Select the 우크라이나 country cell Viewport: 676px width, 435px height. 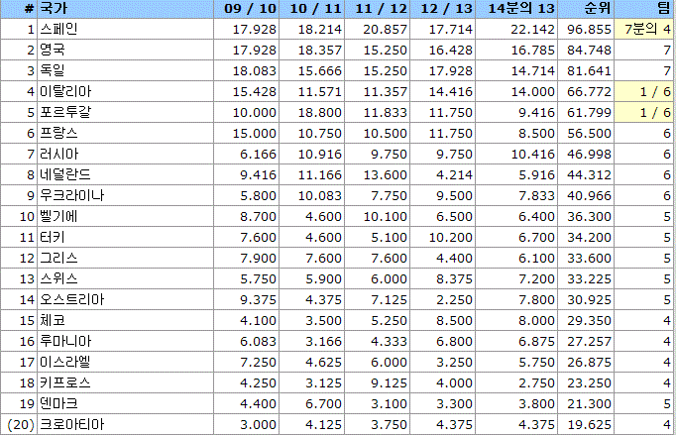[125, 195]
